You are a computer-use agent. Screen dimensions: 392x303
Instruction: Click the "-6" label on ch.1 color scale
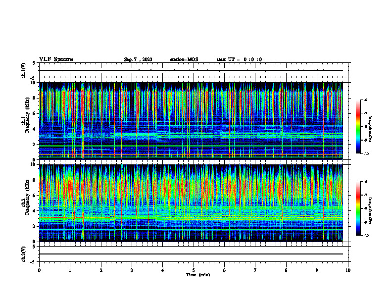pyautogui.click(x=365, y=100)
